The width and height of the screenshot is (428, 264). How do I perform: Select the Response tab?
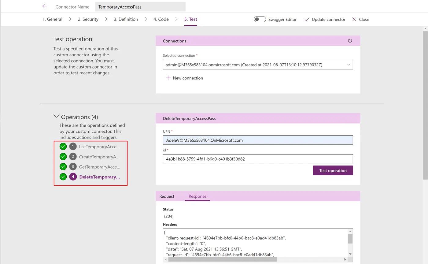tap(197, 196)
